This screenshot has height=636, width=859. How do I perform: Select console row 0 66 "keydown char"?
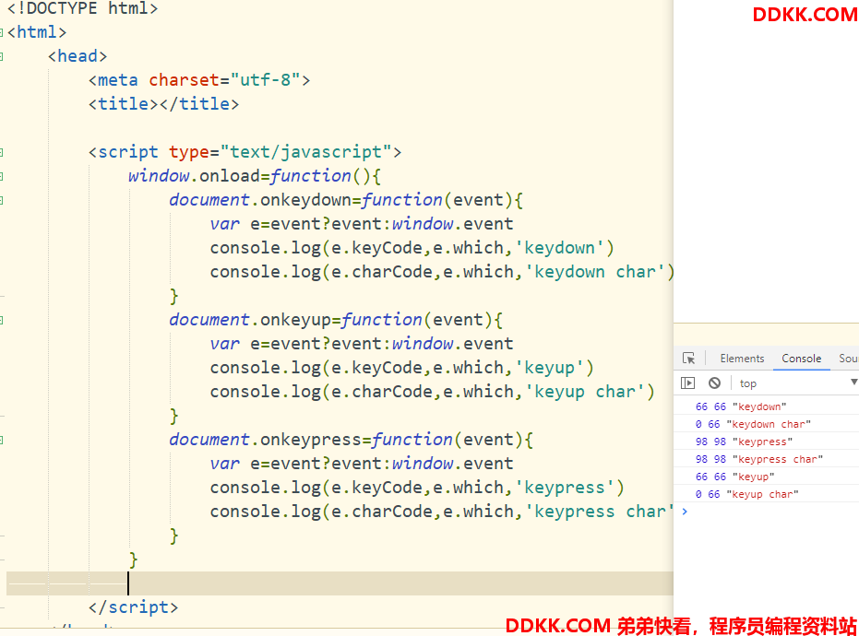767,424
